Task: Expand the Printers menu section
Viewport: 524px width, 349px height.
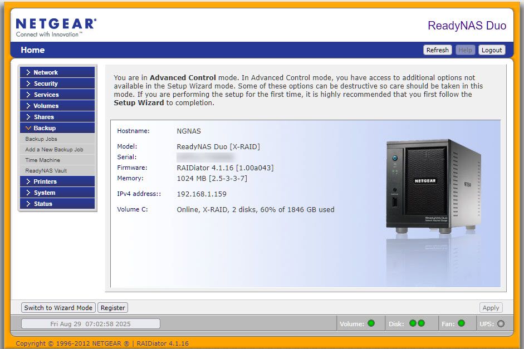Action: 57,181
